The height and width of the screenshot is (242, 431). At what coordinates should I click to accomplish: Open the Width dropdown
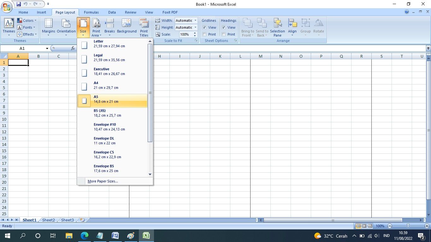coord(195,20)
